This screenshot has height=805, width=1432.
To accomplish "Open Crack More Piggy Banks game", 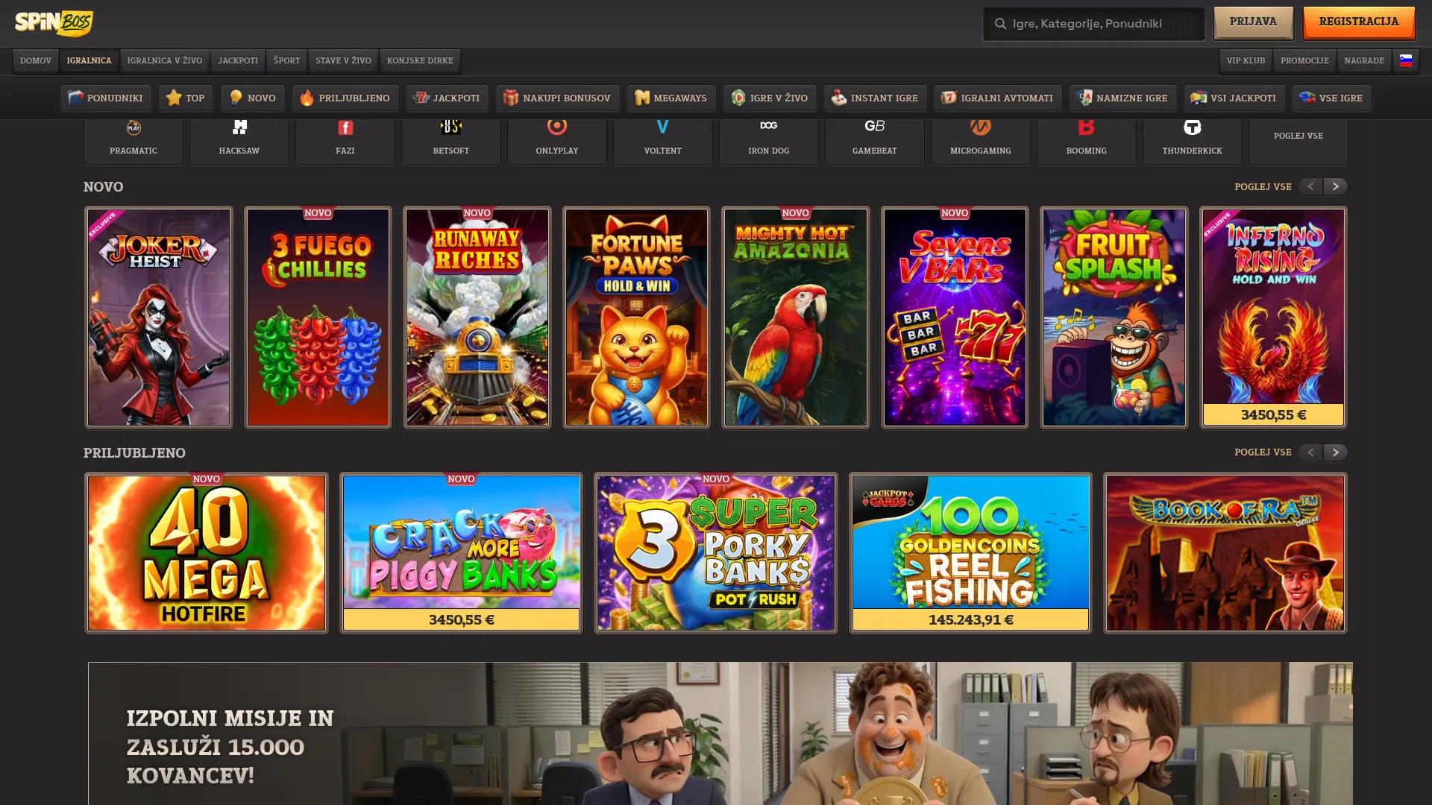I will coord(462,553).
